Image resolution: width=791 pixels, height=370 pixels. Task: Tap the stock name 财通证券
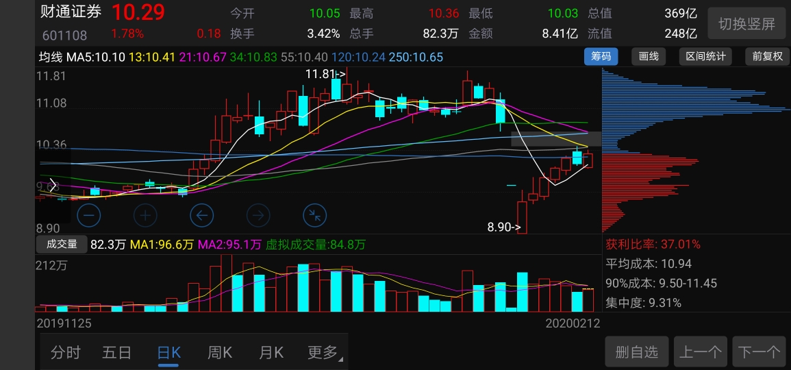pos(71,12)
